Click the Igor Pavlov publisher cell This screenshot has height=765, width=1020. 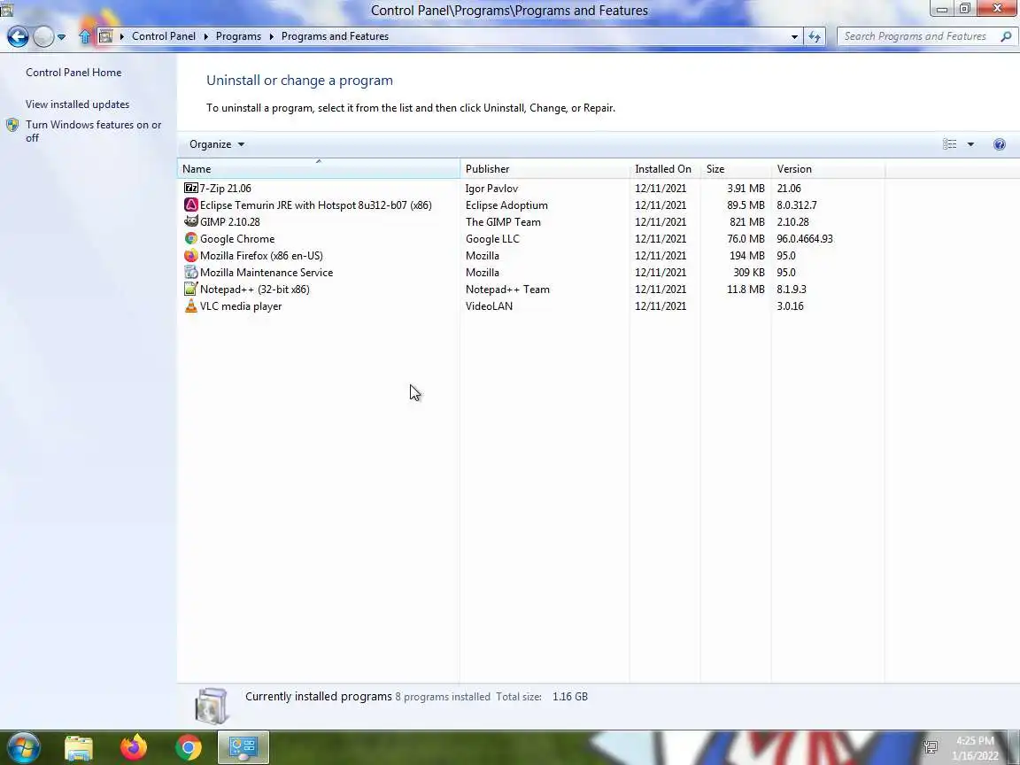(491, 188)
